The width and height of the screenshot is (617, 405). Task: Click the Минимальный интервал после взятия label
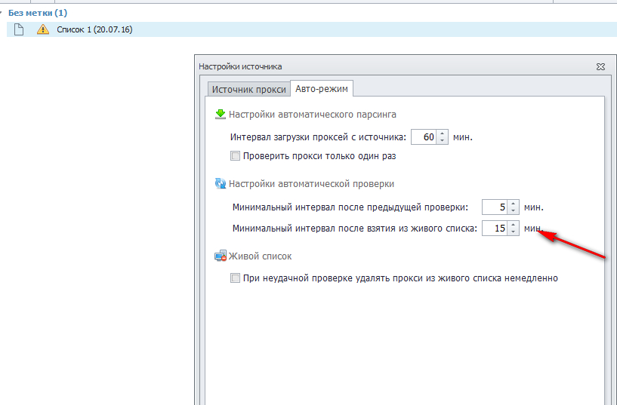click(354, 229)
